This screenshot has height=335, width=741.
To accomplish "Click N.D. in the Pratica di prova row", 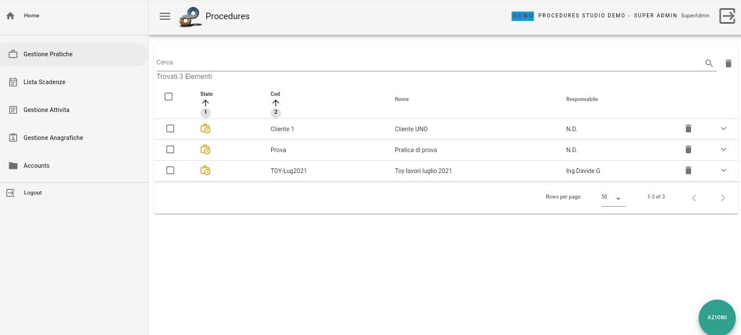I will point(571,150).
